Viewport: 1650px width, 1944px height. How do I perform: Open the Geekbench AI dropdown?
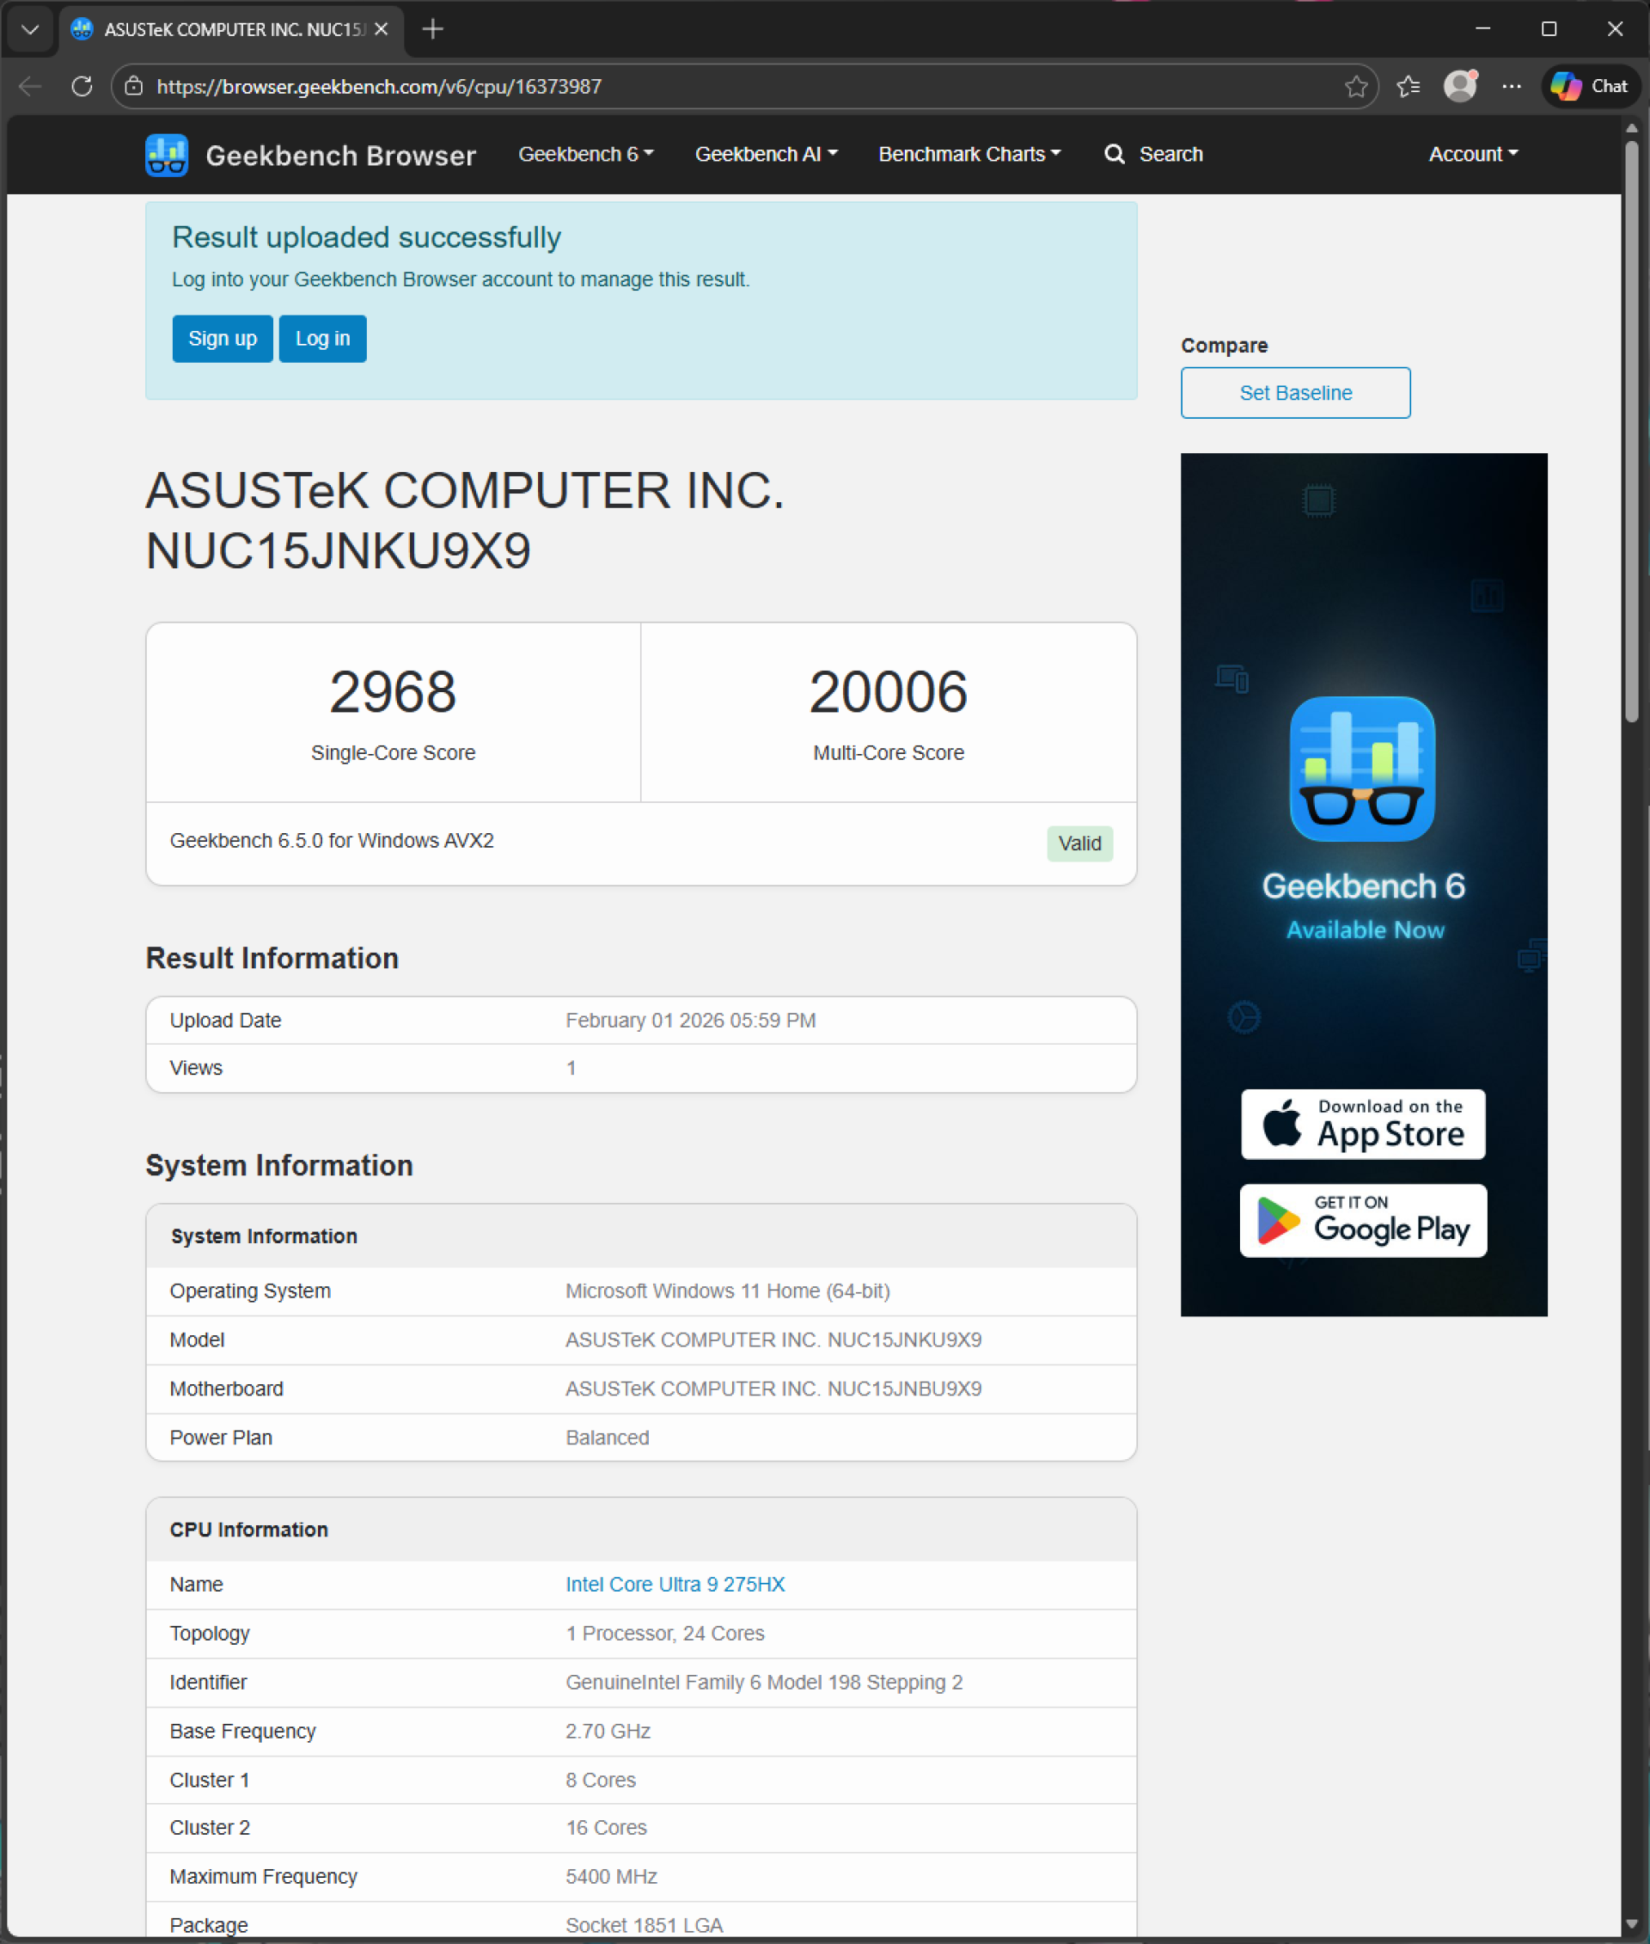tap(765, 155)
